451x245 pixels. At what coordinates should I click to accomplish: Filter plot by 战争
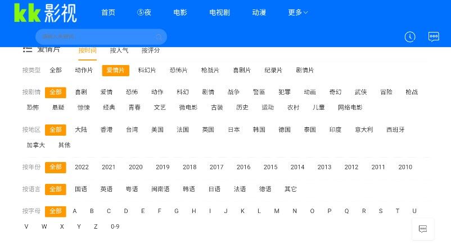pos(233,92)
